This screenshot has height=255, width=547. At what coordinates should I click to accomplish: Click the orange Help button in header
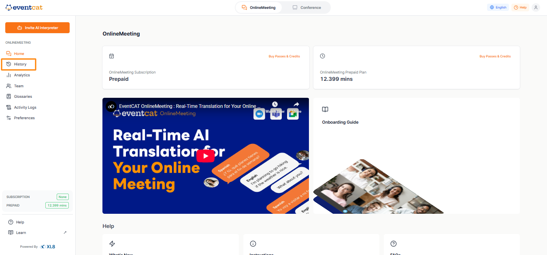point(520,7)
